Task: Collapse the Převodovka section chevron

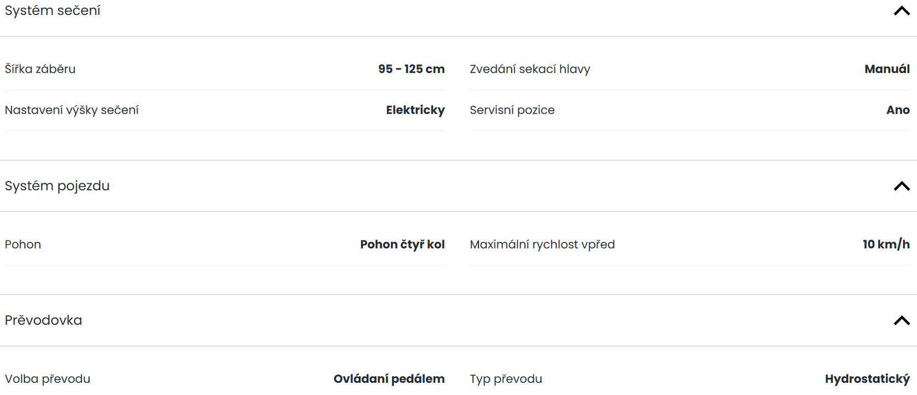Action: pyautogui.click(x=901, y=320)
